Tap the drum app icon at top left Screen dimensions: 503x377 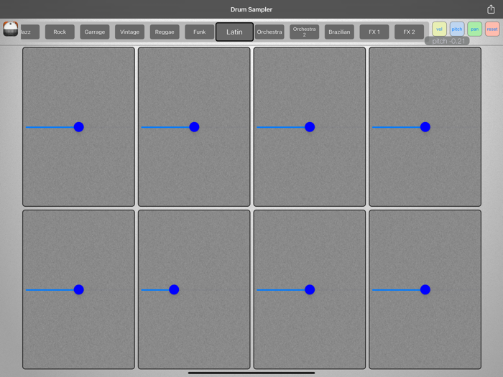tap(11, 29)
